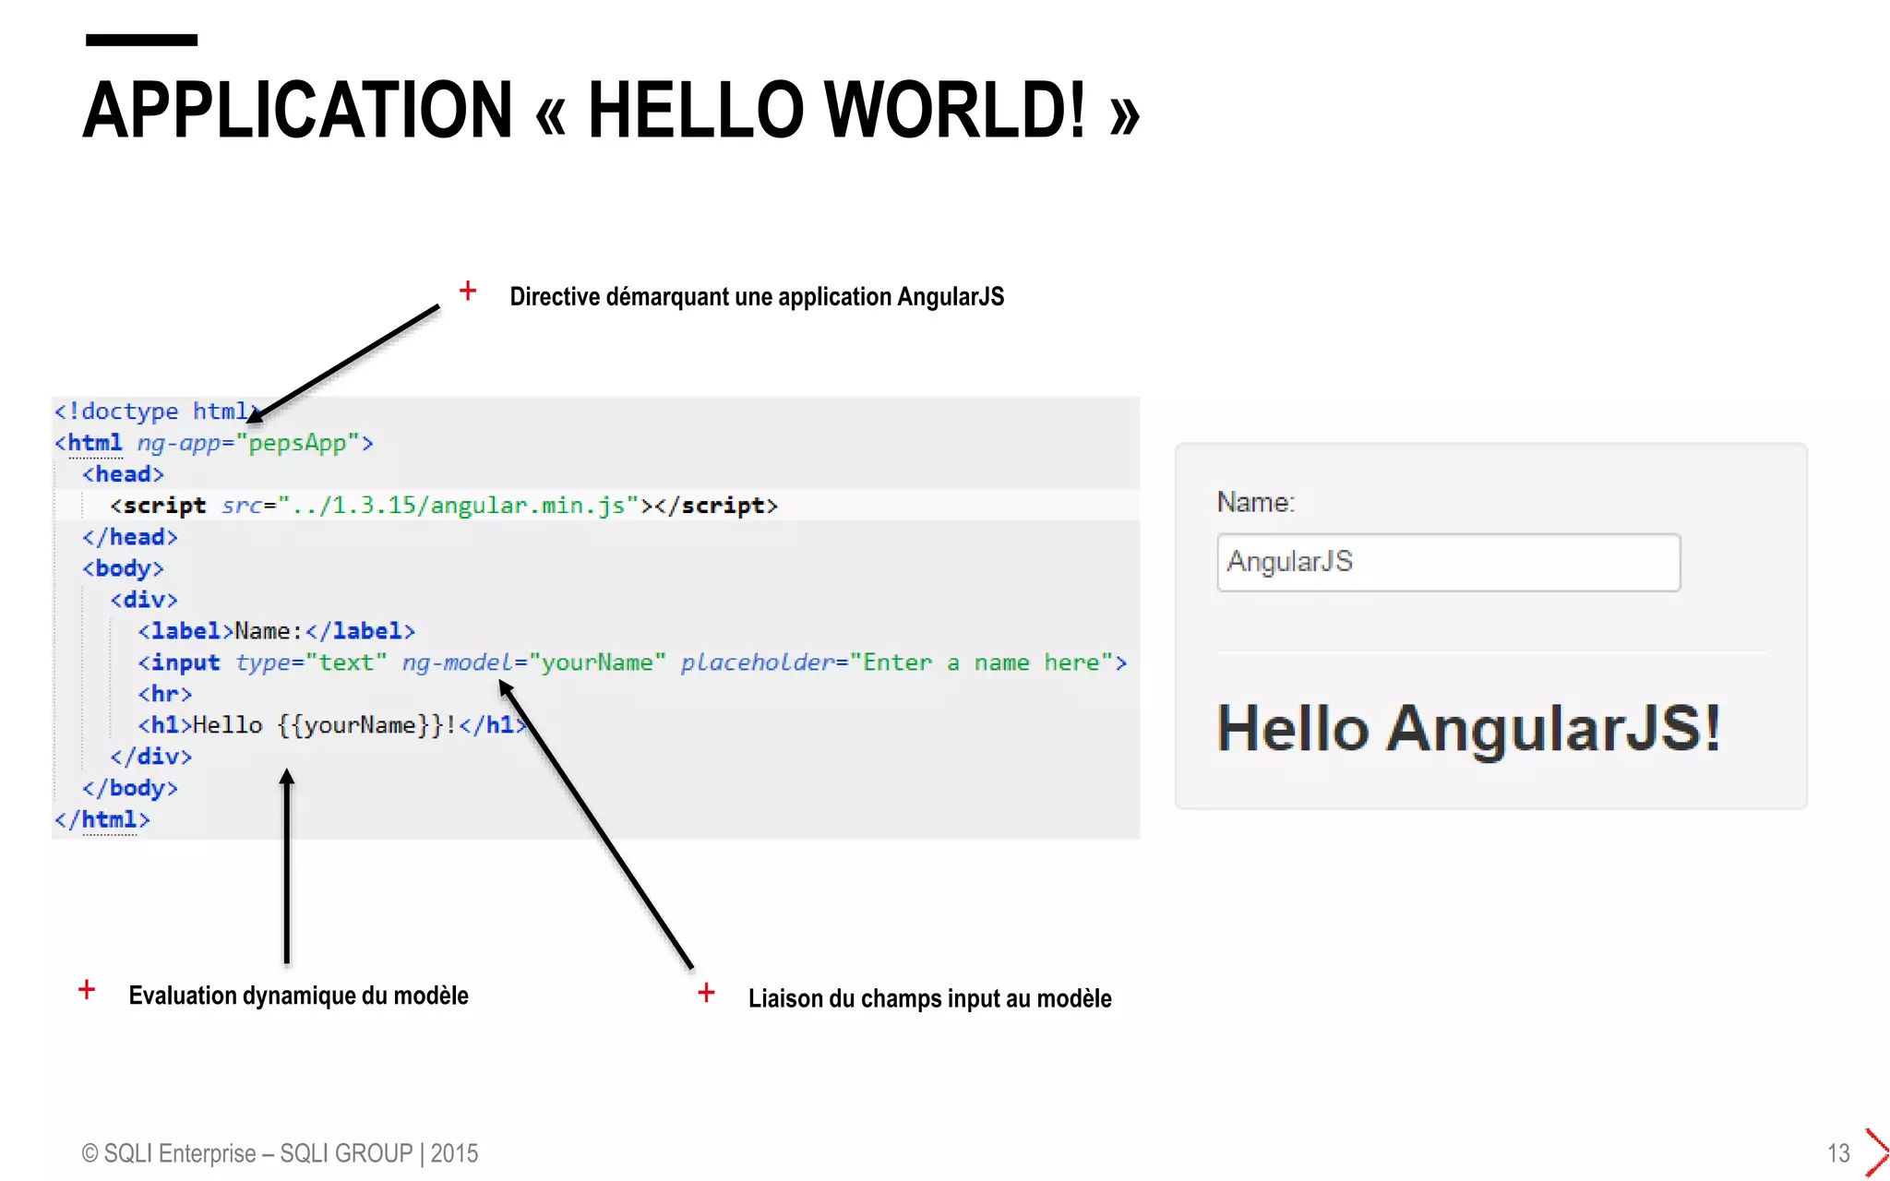Click the script src angular.min.js code line

click(444, 506)
